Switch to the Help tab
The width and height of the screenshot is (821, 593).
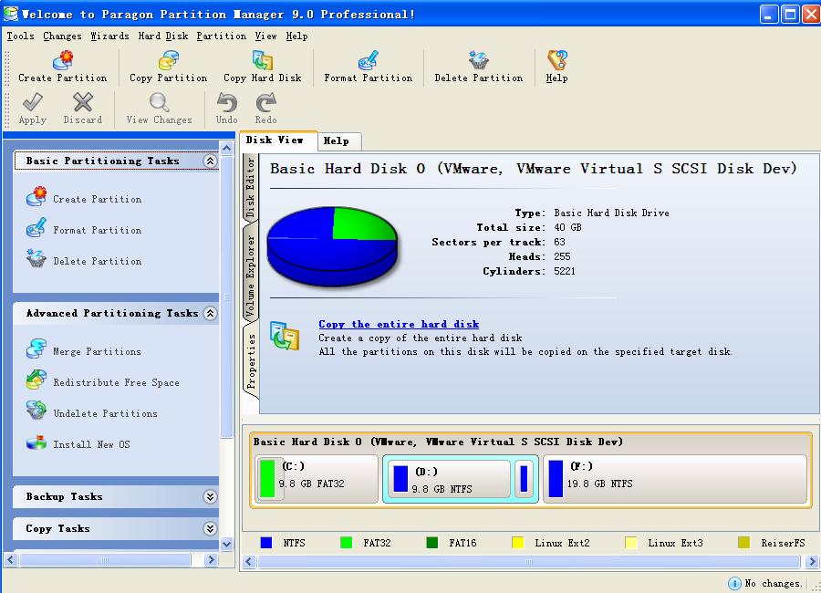point(338,141)
